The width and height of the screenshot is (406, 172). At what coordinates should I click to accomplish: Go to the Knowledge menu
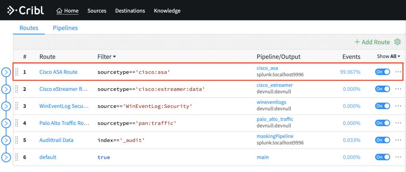pos(167,11)
